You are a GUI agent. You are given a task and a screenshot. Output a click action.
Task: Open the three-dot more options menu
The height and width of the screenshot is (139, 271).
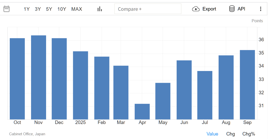tap(260, 9)
